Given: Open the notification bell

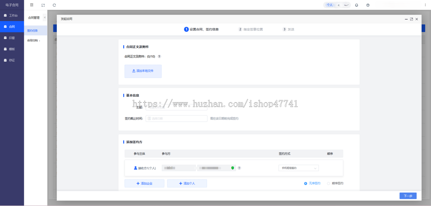Looking at the screenshot, I should point(357,5).
